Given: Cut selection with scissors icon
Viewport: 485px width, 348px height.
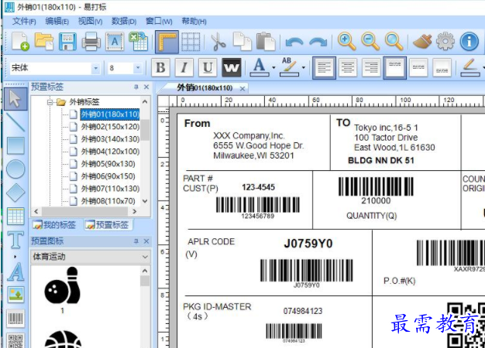Looking at the screenshot, I should click(x=218, y=42).
